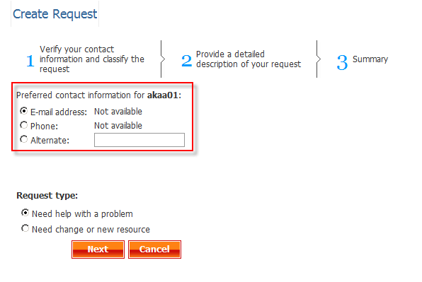Select Need help with a problem option

pyautogui.click(x=25, y=213)
